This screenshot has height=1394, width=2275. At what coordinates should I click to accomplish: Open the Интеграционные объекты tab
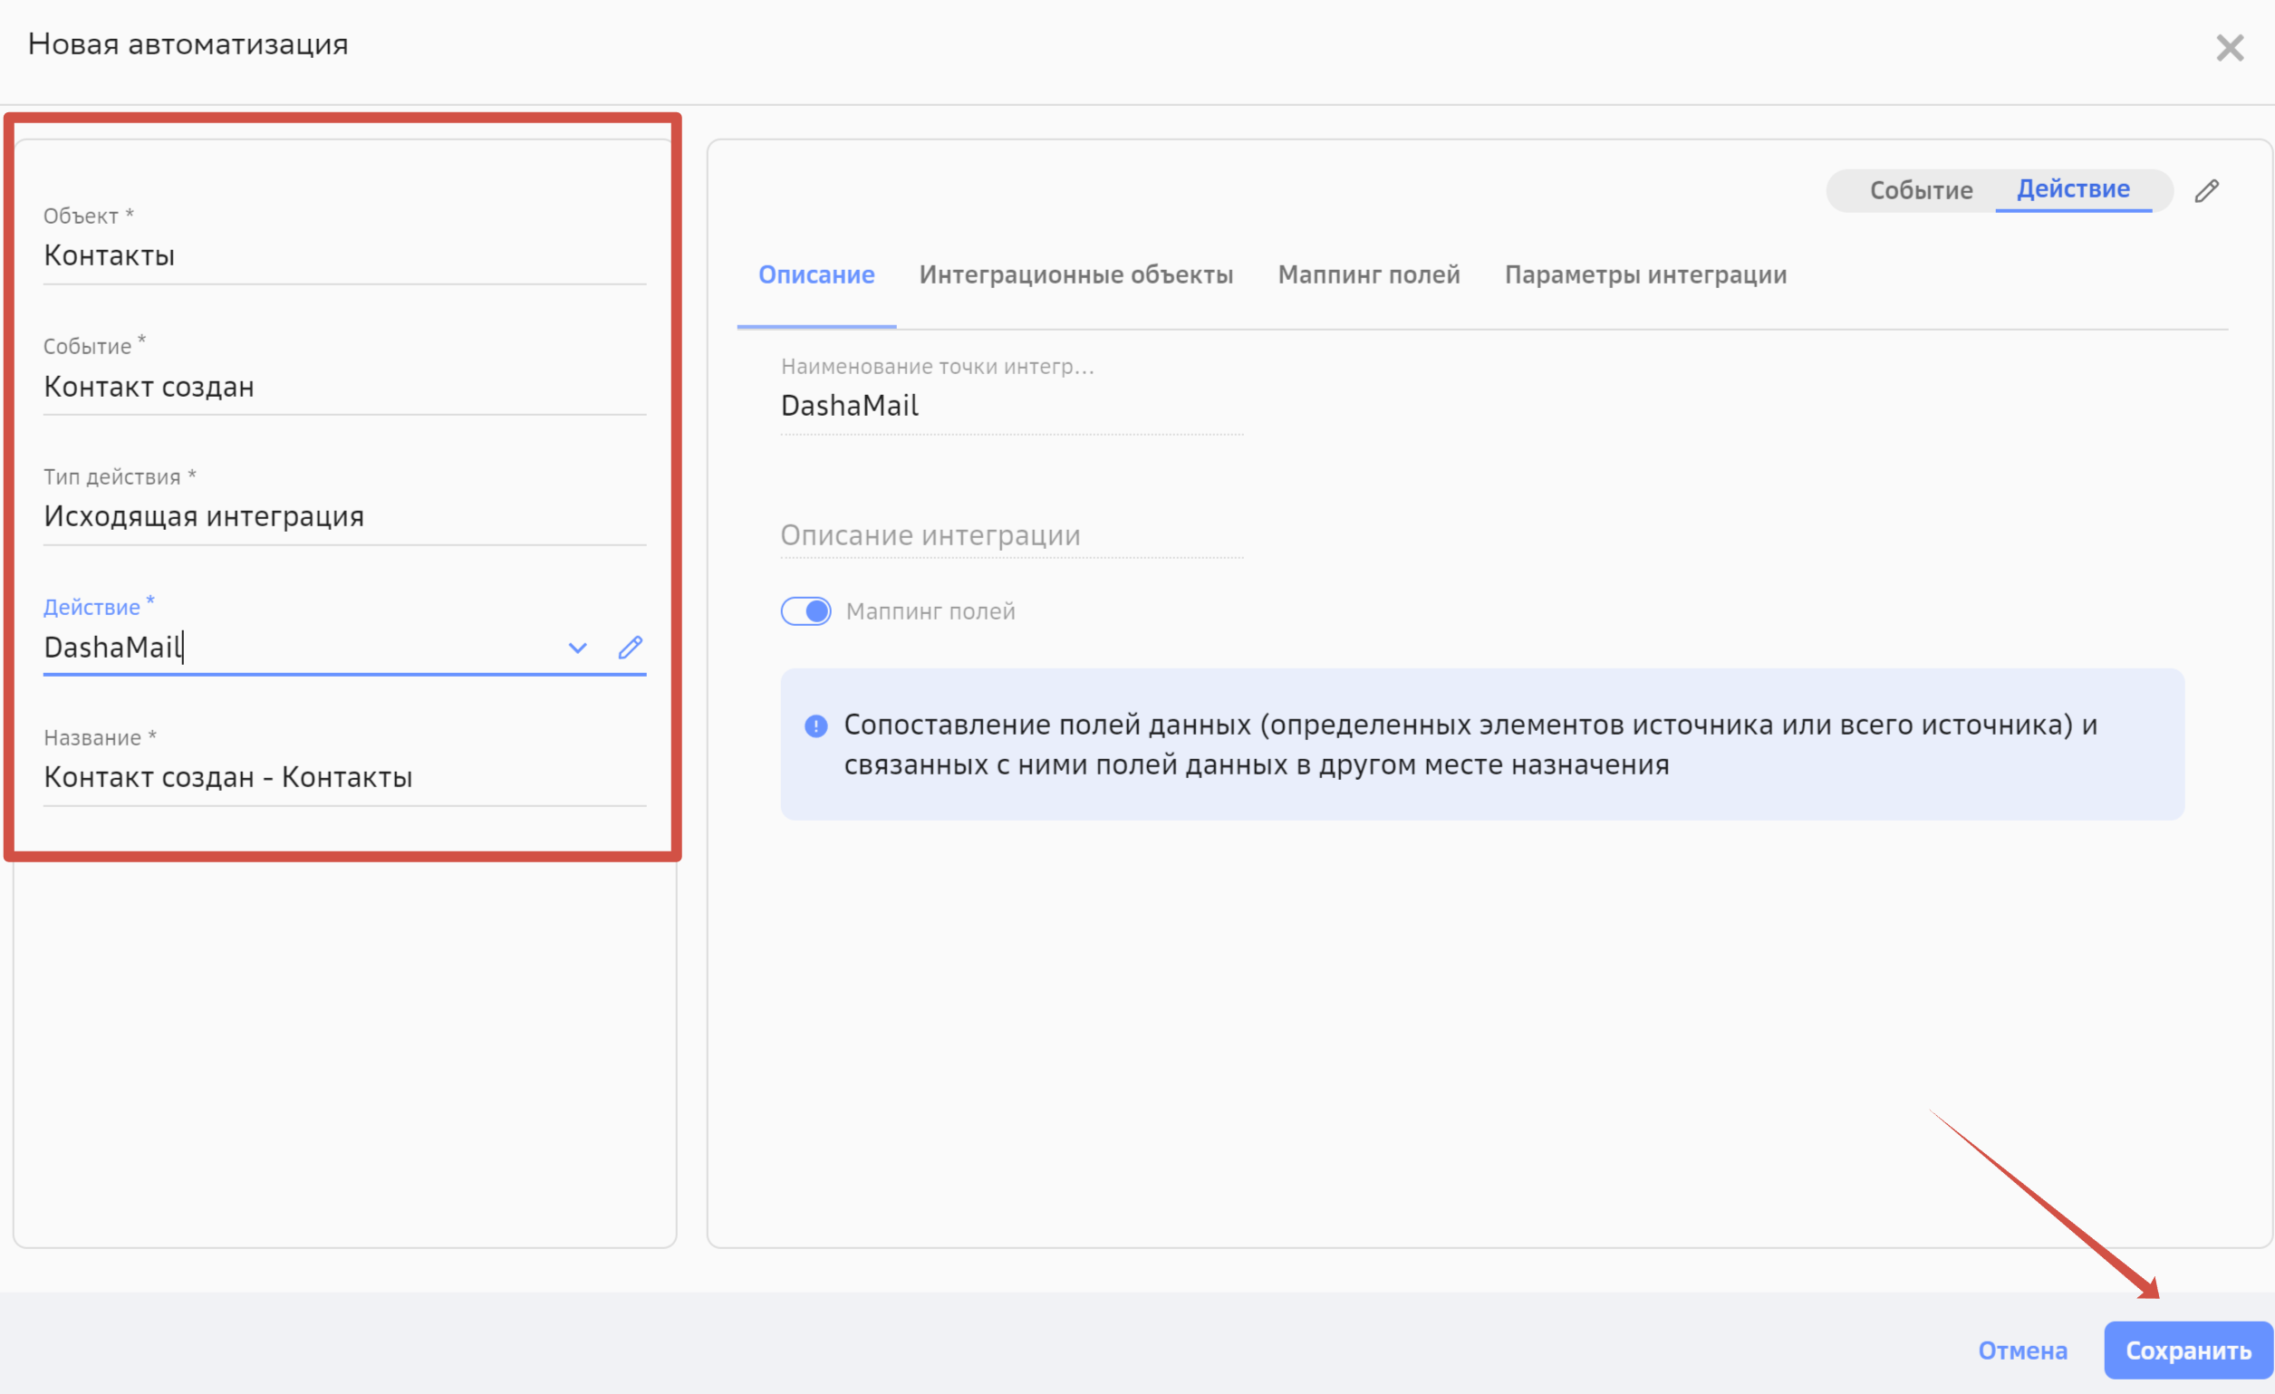[x=1075, y=275]
